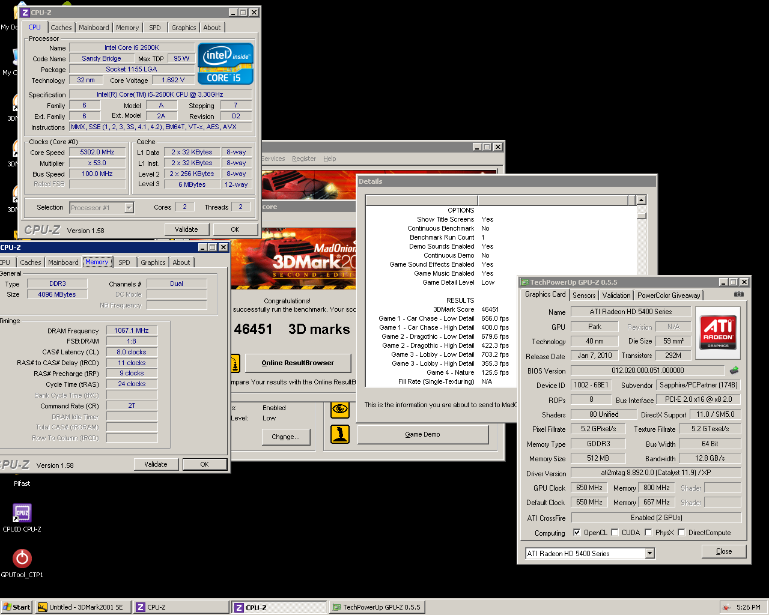Click OK button in top CPU-Z window
Screen dimensions: 769x615
(x=235, y=229)
